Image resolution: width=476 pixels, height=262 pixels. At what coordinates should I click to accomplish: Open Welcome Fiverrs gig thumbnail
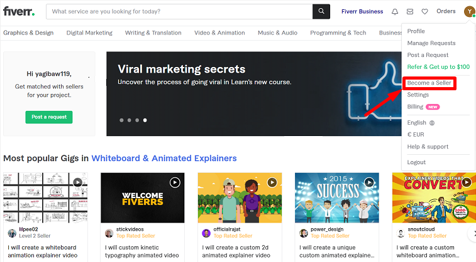click(x=142, y=198)
